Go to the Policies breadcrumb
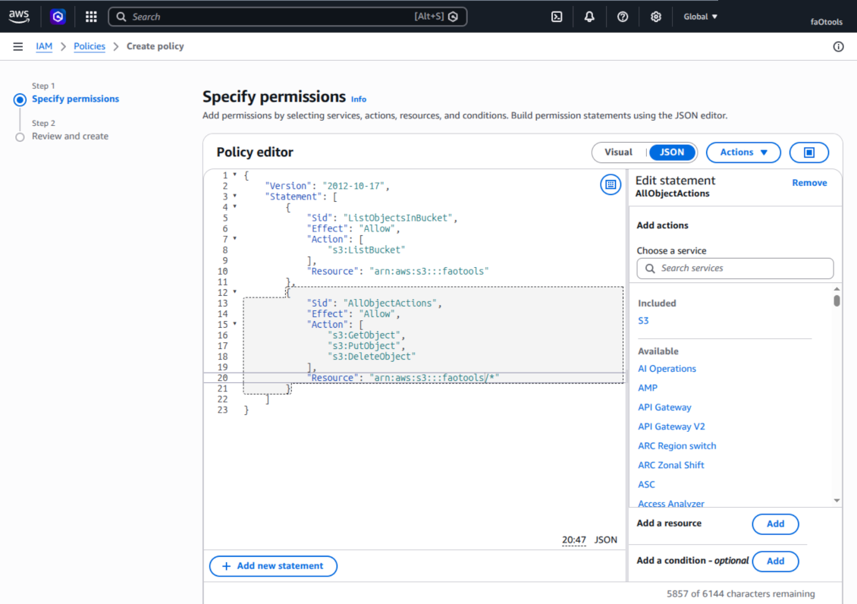The image size is (857, 604). [x=89, y=46]
